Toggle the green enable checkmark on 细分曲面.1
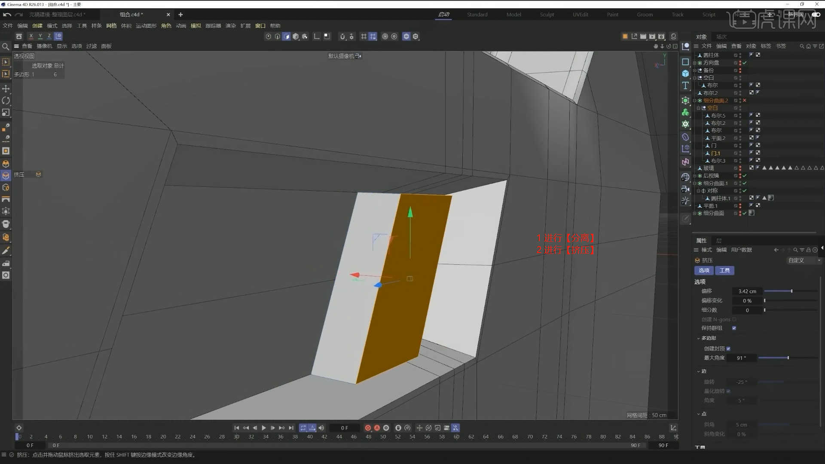Screen dimensions: 825x464 point(745,183)
